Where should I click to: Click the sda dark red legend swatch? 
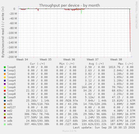pyautogui.click(x=5, y=117)
